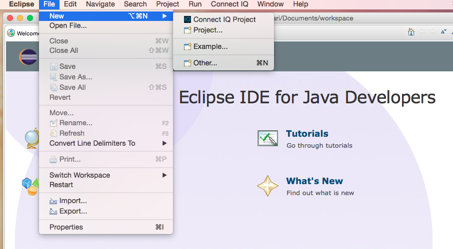This screenshot has height=249, width=453.
Task: Click the Save As... disk icon
Action: (53, 77)
